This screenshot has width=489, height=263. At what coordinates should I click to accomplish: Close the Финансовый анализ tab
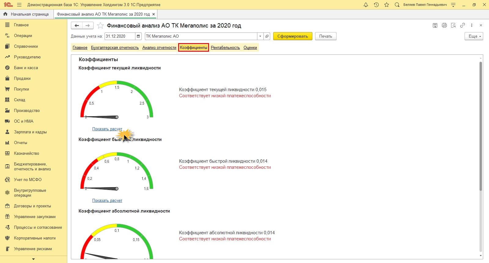point(153,14)
